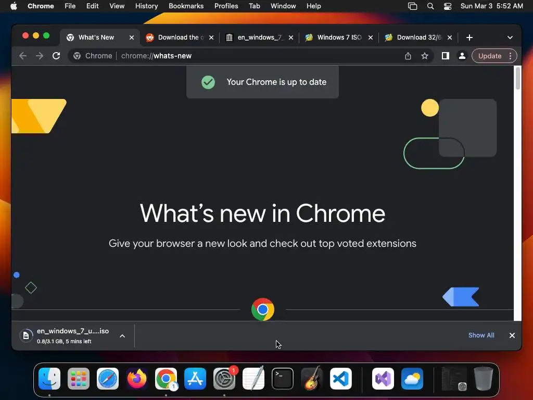
Task: Close the downloads bar
Action: coord(512,335)
